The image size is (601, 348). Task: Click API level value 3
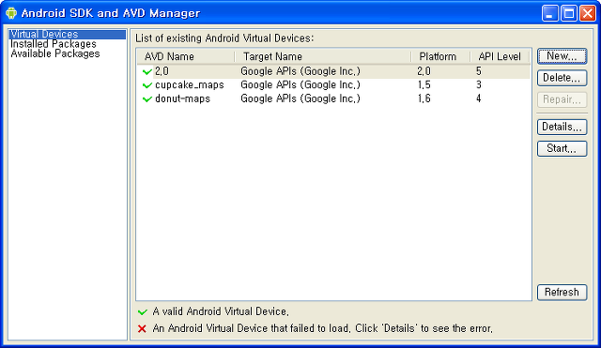[x=479, y=85]
